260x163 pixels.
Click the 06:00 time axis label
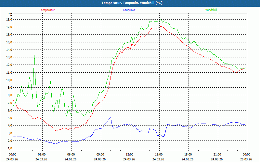tap(71, 155)
